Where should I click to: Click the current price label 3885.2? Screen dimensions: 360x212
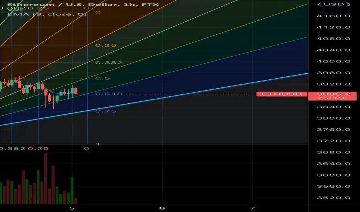[333, 94]
